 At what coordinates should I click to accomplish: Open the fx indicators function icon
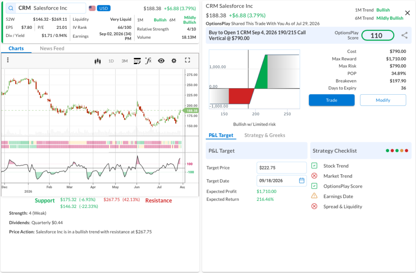pos(148,61)
